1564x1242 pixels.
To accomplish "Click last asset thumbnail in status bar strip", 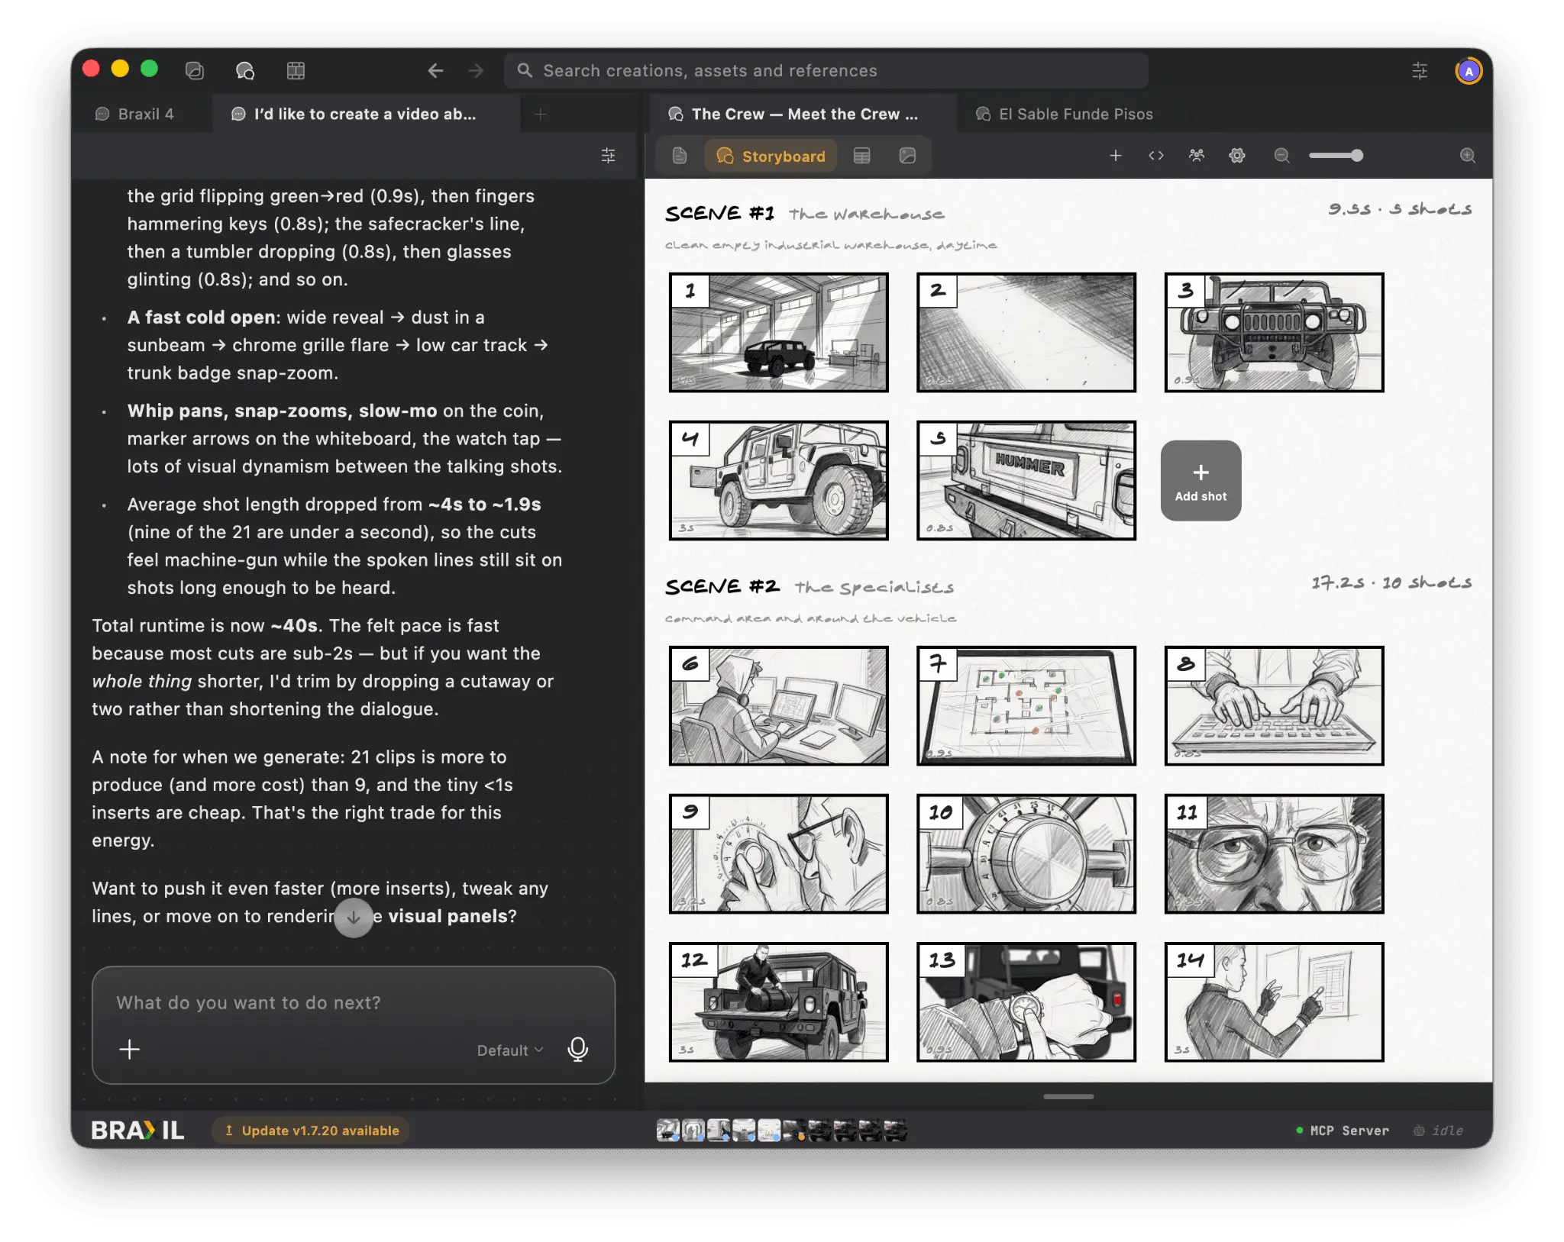I will (x=895, y=1130).
